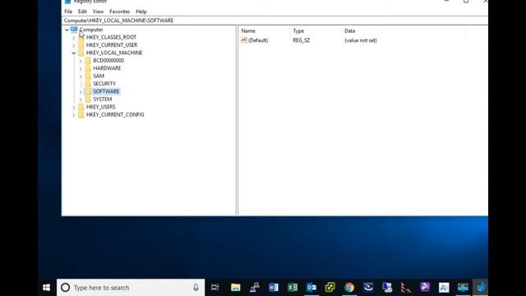Screen dimensions: 526x296
Task: Open the white A-letter app on taskbar
Action: coord(444,288)
